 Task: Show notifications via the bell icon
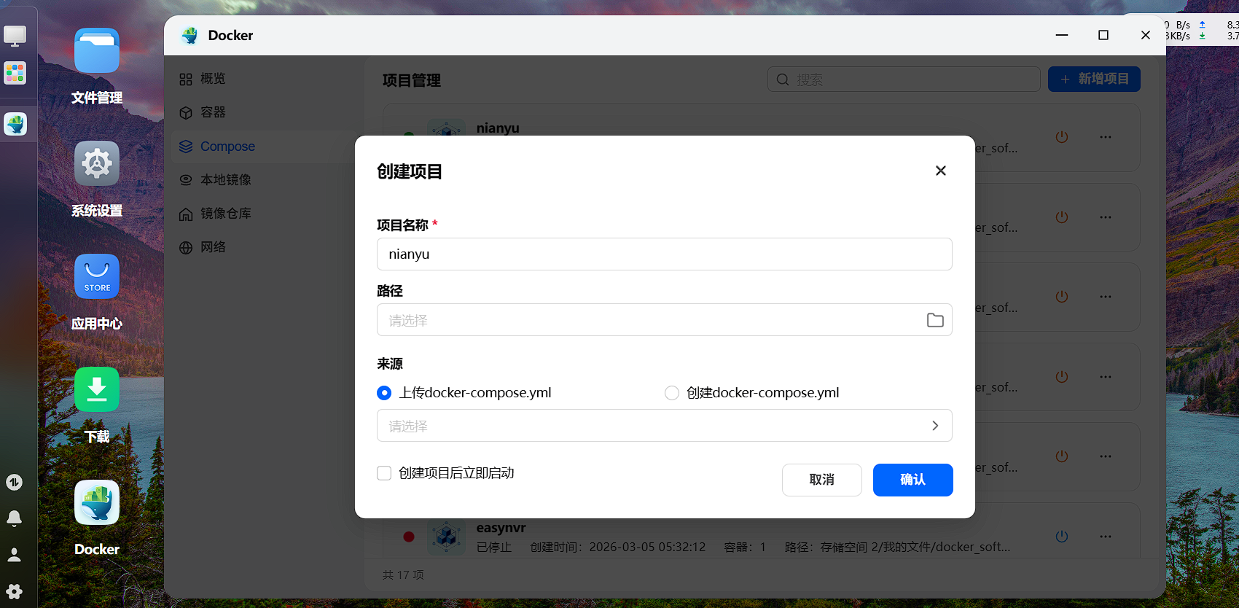point(14,518)
